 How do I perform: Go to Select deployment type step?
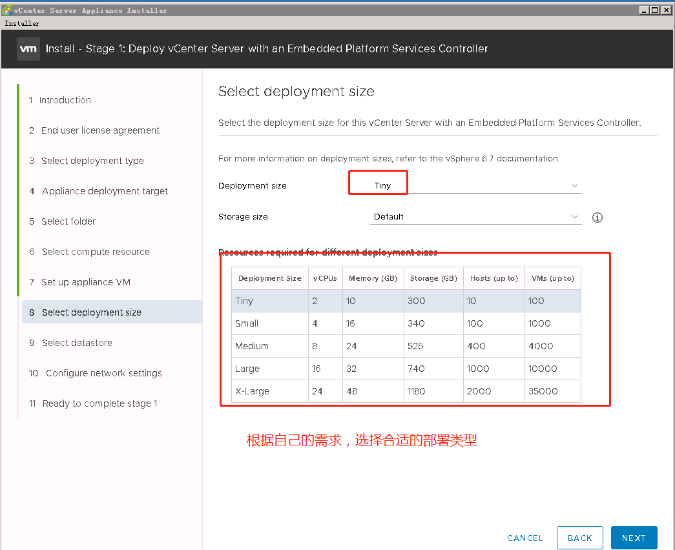click(87, 161)
